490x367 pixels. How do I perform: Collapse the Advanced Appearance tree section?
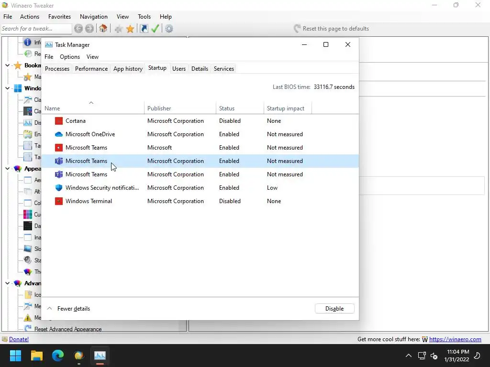click(x=8, y=283)
